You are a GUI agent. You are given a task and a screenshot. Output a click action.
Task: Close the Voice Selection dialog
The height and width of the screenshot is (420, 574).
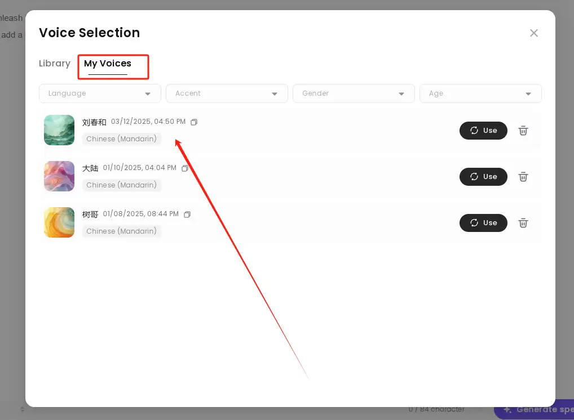pos(533,33)
